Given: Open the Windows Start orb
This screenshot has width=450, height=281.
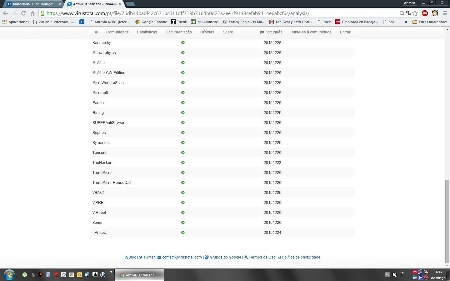Looking at the screenshot, I should [9, 275].
